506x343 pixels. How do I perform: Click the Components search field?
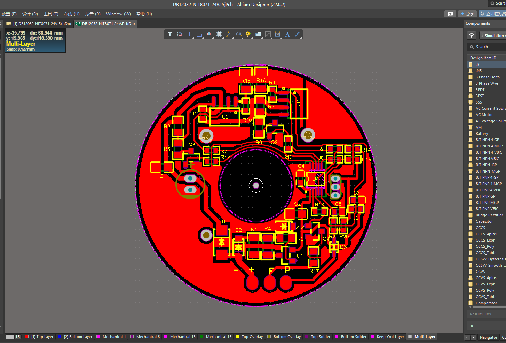pyautogui.click(x=487, y=47)
